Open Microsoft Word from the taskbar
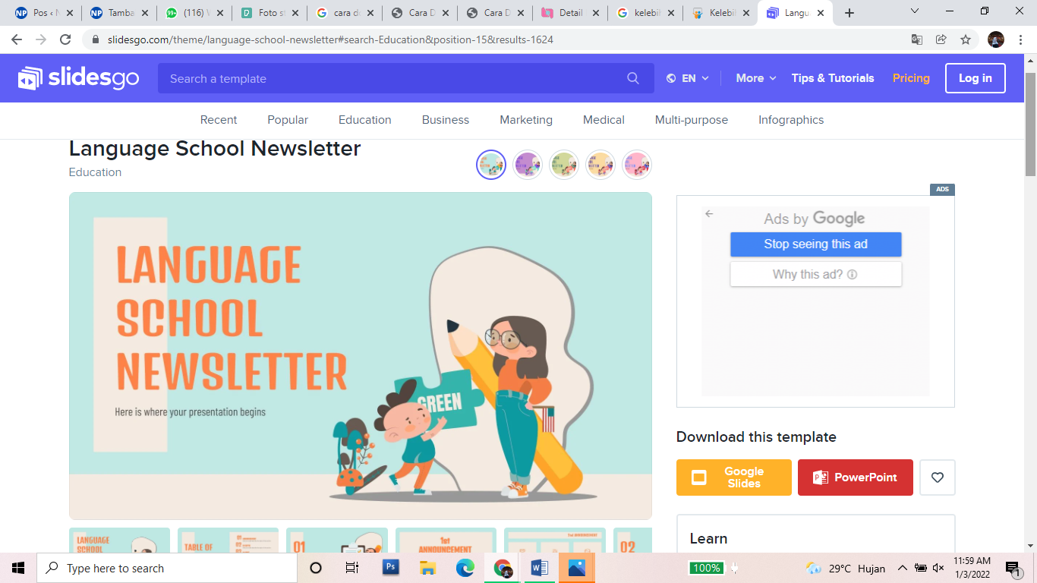The height and width of the screenshot is (583, 1037). pos(540,567)
